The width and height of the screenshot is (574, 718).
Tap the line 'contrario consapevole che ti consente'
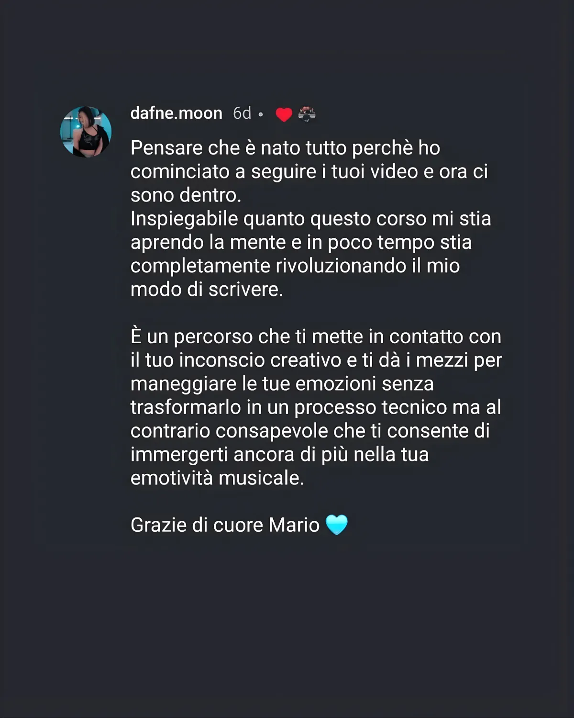[x=310, y=431]
